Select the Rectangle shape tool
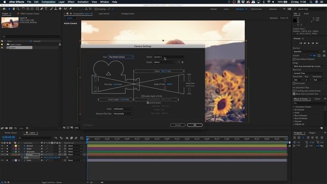The image size is (327, 184). coord(37,9)
